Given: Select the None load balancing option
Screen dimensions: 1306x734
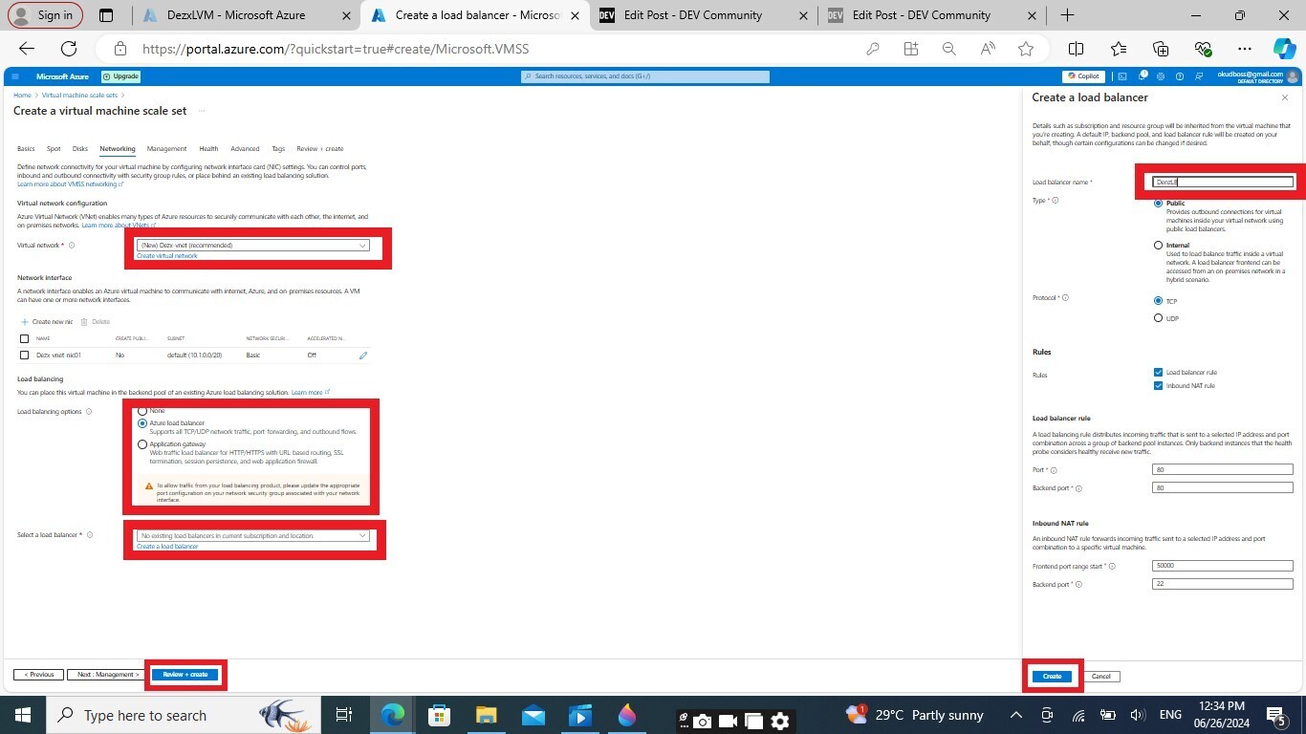Looking at the screenshot, I should click(142, 411).
